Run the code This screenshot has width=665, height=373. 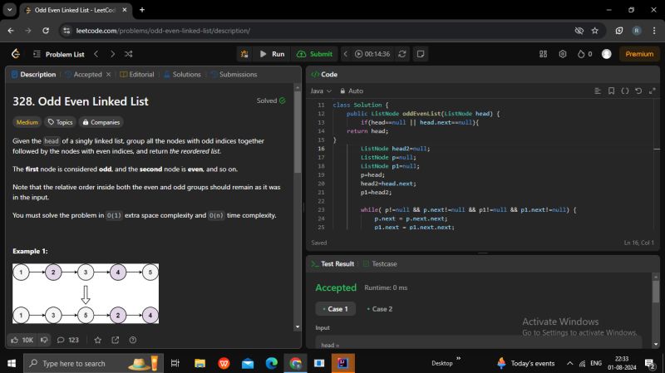pos(273,54)
